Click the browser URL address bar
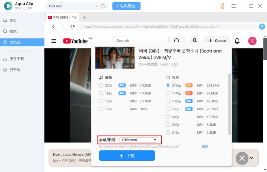The image size is (267, 172). pos(168,27)
